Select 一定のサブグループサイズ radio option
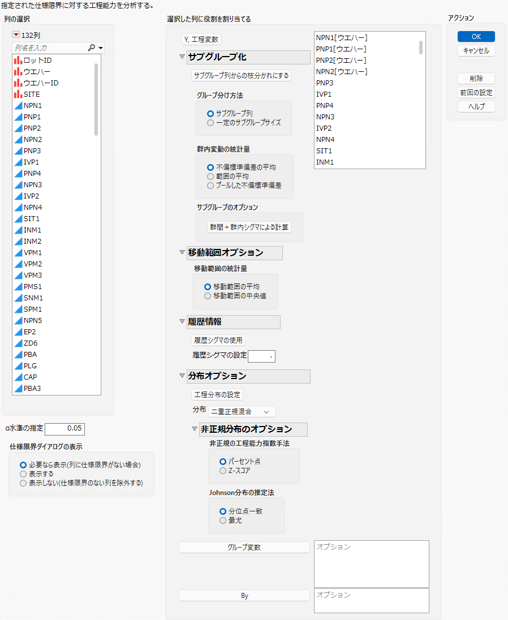This screenshot has height=620, width=508. pyautogui.click(x=210, y=123)
